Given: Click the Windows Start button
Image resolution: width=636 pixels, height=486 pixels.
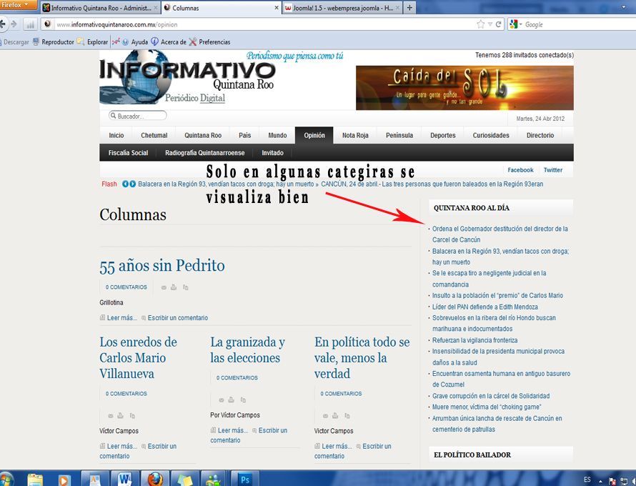Looking at the screenshot, I should (7, 479).
